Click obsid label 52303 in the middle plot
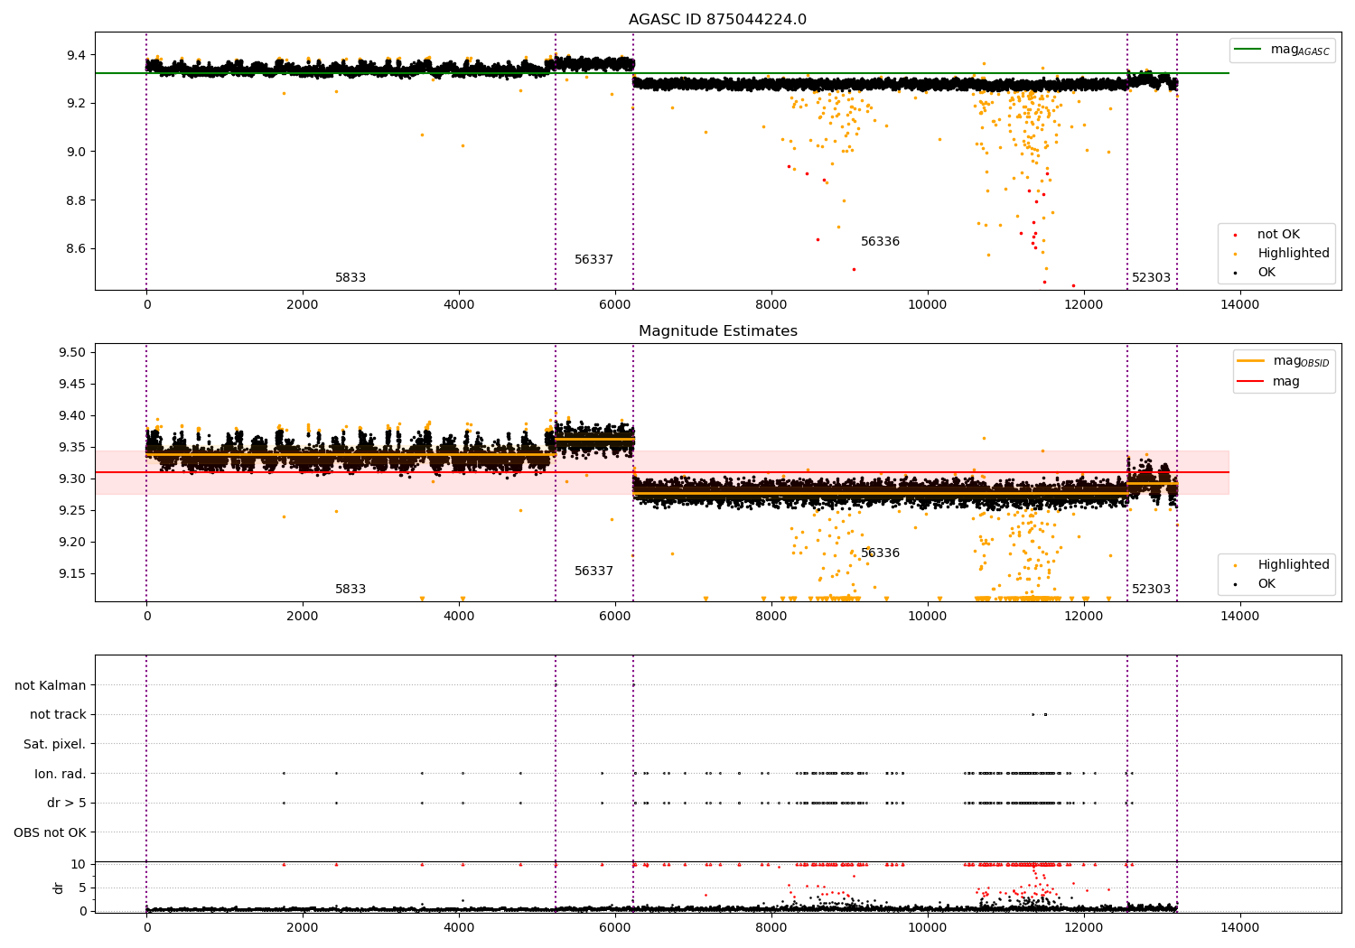The image size is (1355, 948). pyautogui.click(x=1151, y=590)
